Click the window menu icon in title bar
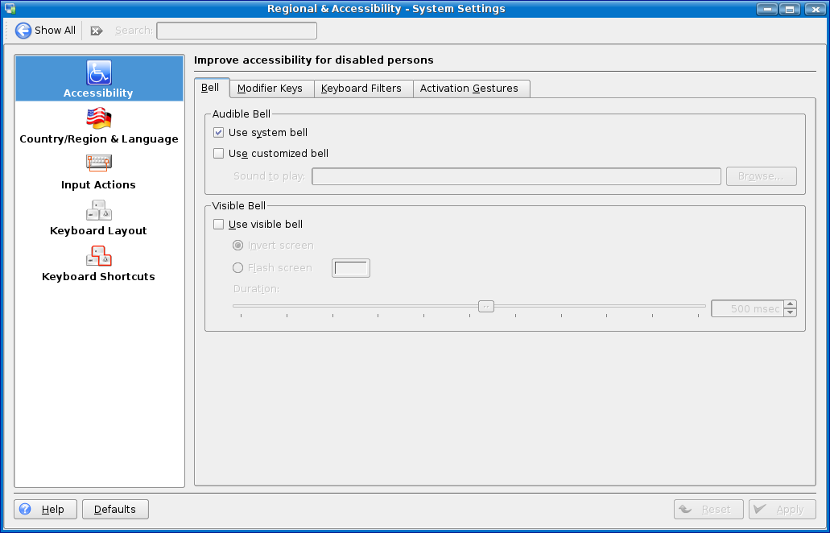This screenshot has height=533, width=830. (x=10, y=9)
